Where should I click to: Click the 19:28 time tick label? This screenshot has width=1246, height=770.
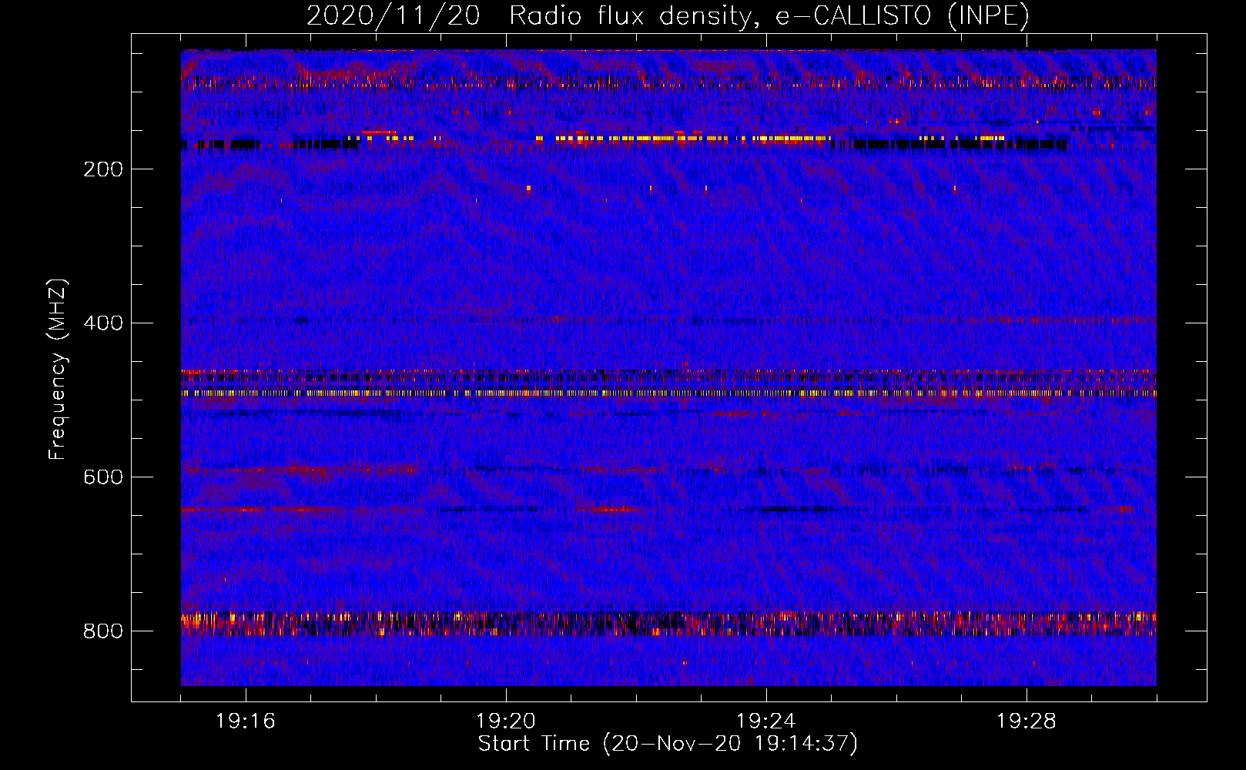pos(1027,721)
